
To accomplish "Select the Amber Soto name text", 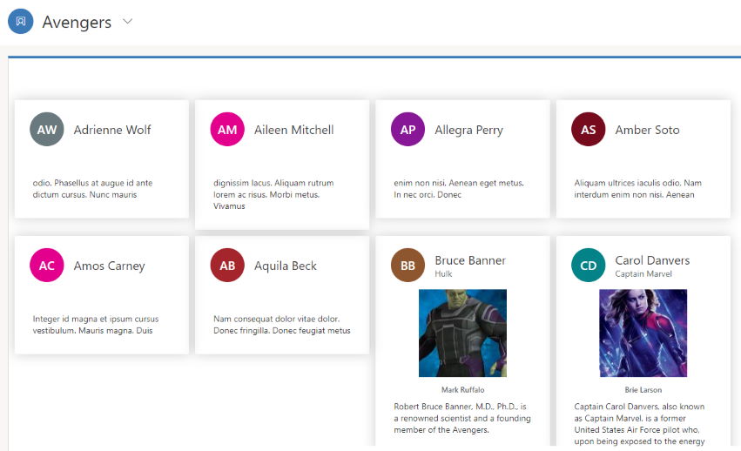I will pos(647,130).
